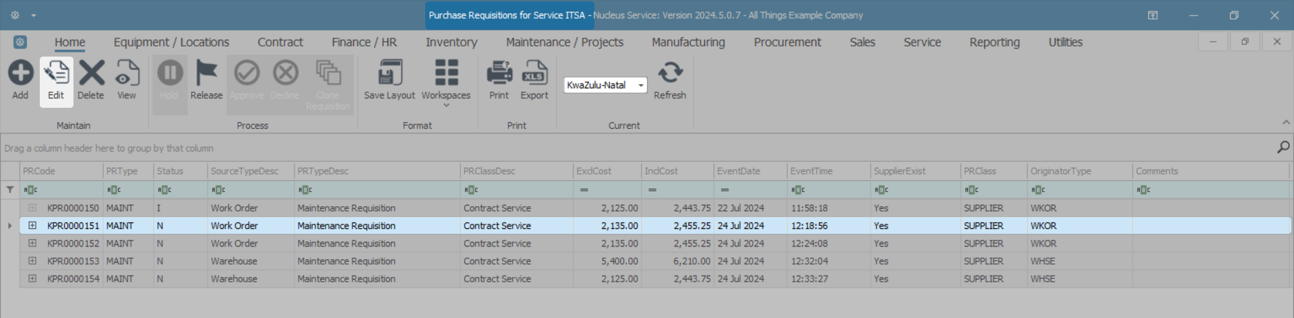
Task: Click the Save Layout icon
Action: (390, 73)
